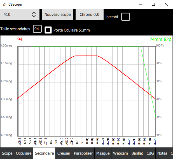Switch to the Creuser tab
This screenshot has height=159, width=173.
click(x=64, y=153)
